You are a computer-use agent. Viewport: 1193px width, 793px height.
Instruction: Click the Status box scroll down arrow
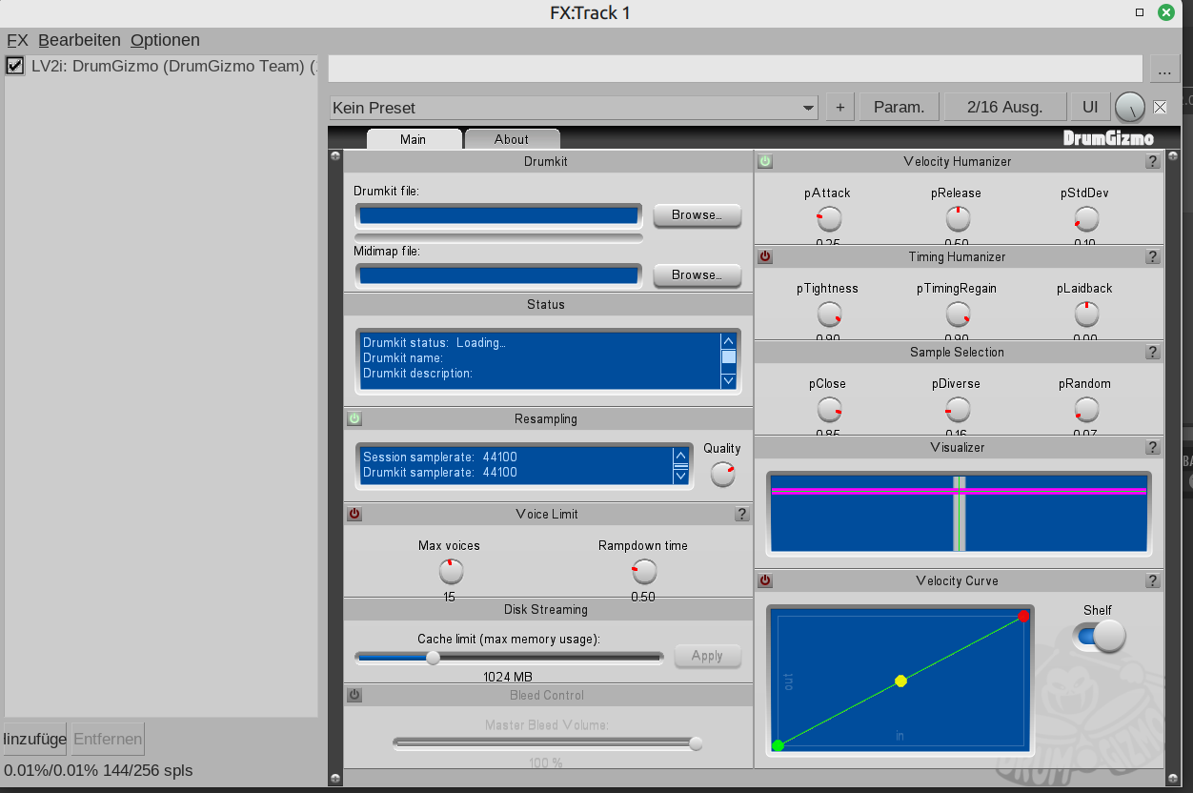pyautogui.click(x=729, y=380)
